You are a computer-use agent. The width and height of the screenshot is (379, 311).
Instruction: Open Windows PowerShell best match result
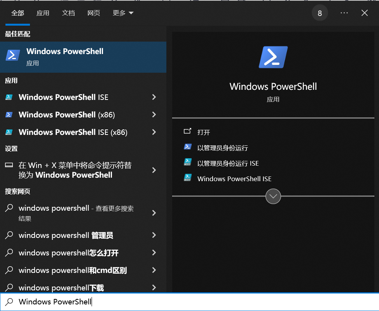(x=83, y=57)
